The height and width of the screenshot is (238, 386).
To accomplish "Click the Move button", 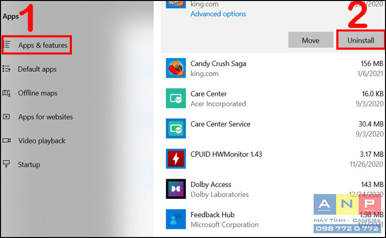I will (310, 40).
